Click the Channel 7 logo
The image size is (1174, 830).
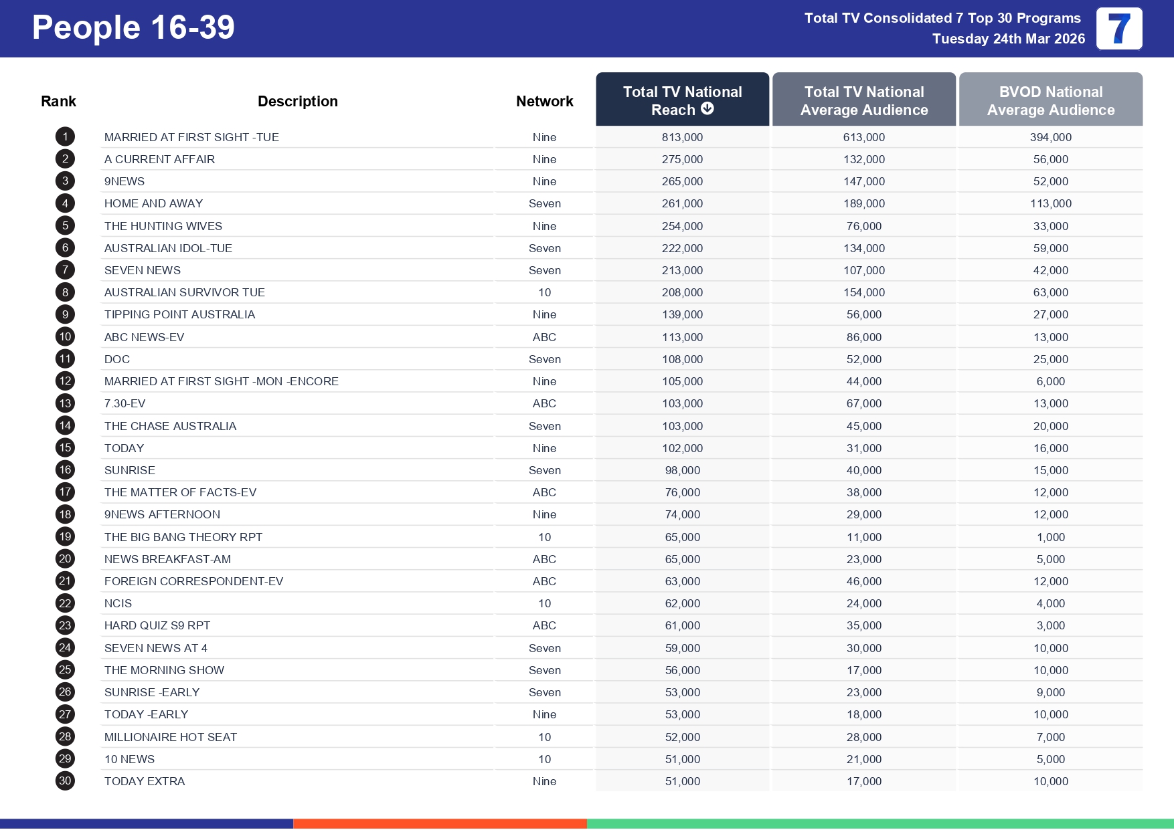(1118, 28)
